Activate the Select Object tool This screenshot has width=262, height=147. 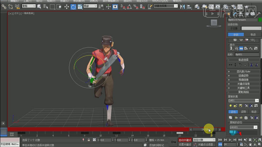(x=39, y=7)
